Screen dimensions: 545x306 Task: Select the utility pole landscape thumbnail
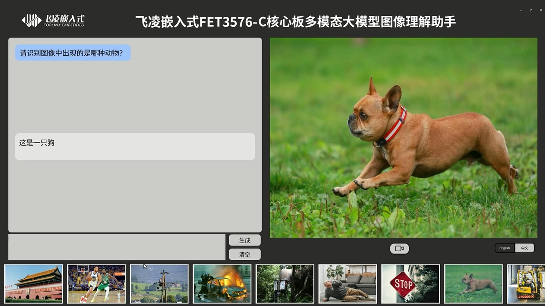[x=159, y=284]
